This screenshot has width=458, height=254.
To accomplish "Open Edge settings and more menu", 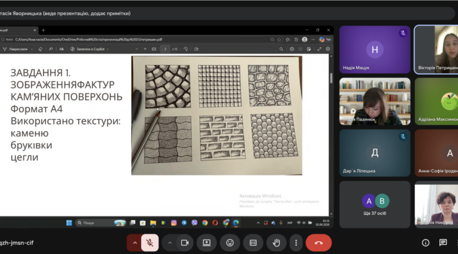I will coord(313,39).
